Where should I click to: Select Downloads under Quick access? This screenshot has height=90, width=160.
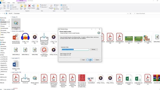click(x=3, y=22)
